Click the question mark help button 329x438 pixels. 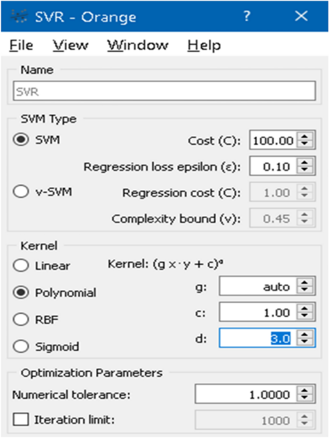coord(247,16)
